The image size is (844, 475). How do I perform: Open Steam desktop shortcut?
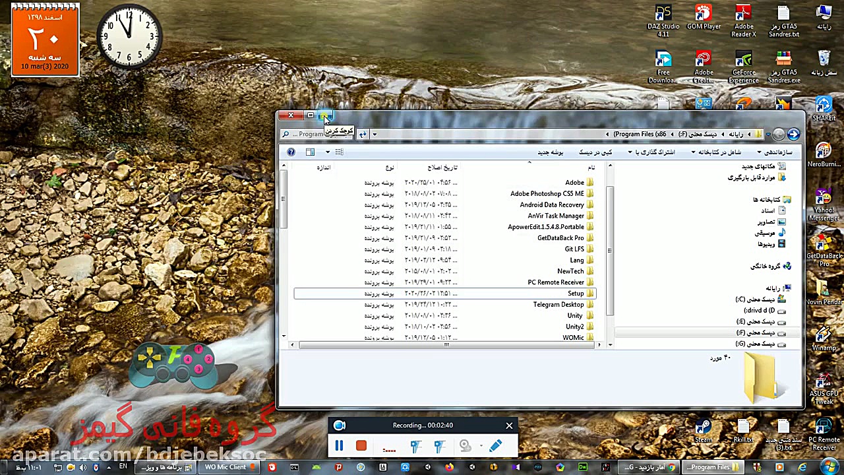[x=704, y=431]
